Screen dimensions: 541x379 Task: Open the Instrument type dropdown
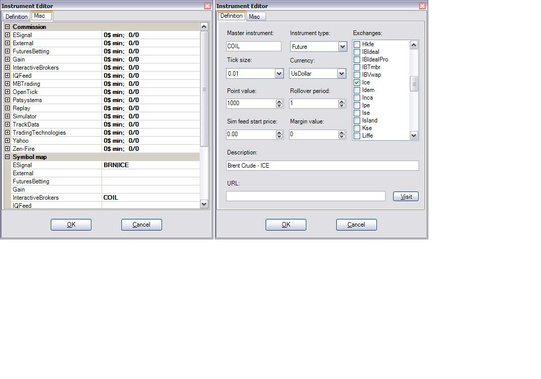click(x=342, y=47)
